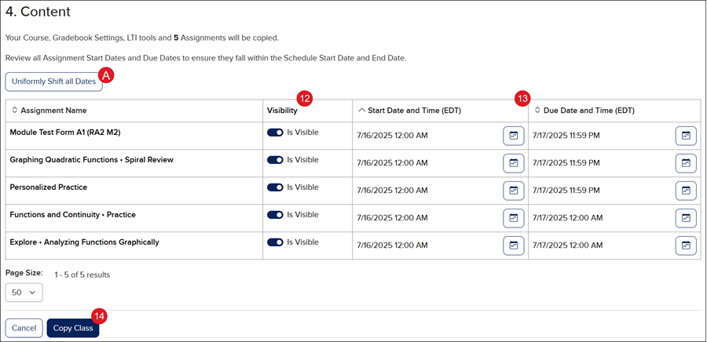Open start date calendar for Personalized Practice

514,191
